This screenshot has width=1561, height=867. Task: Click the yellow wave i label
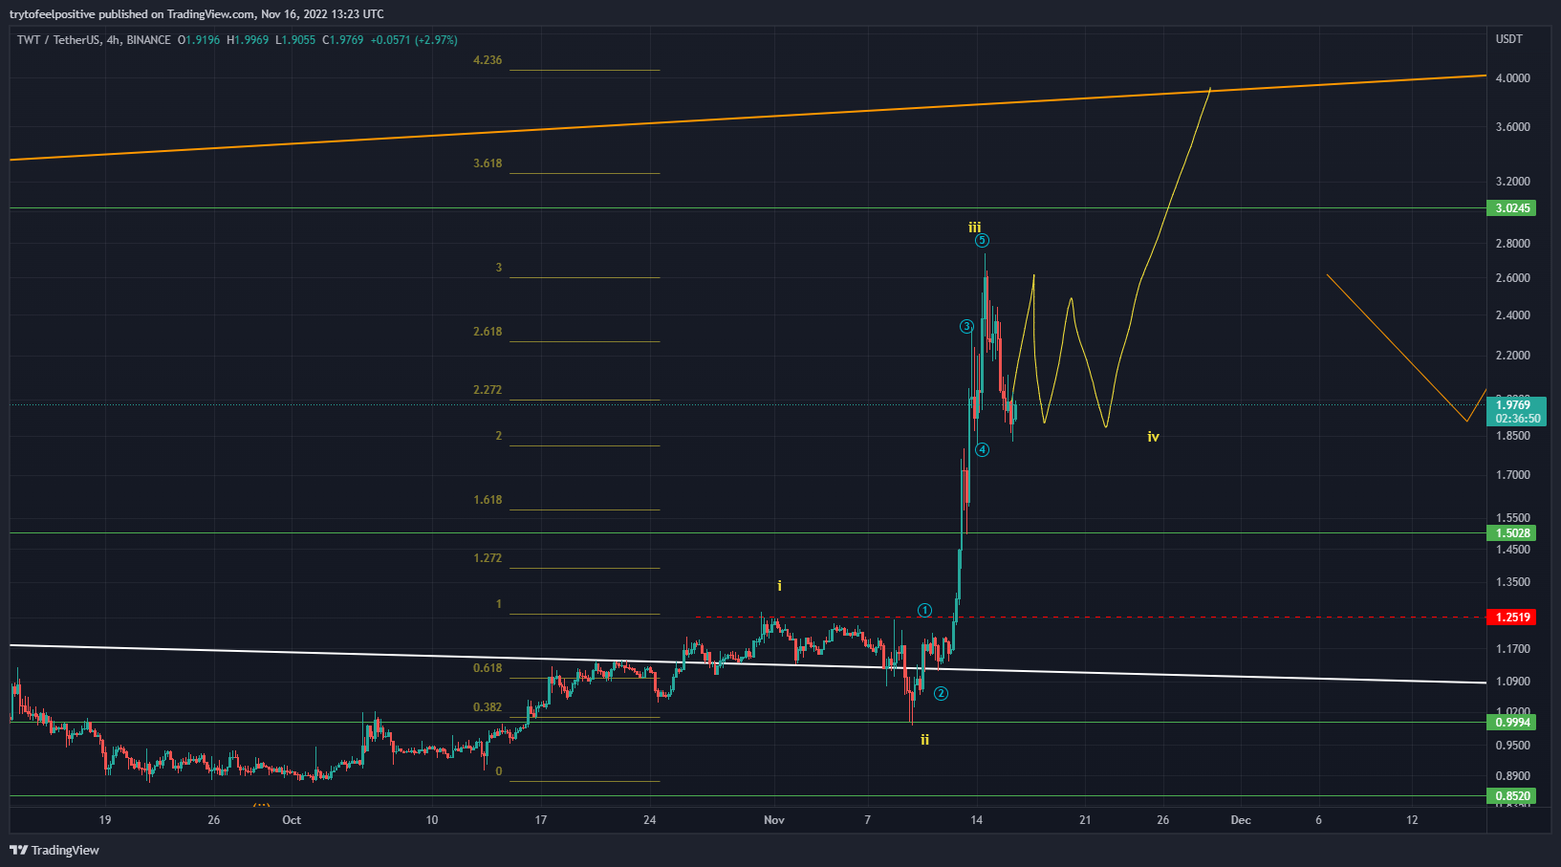[780, 586]
